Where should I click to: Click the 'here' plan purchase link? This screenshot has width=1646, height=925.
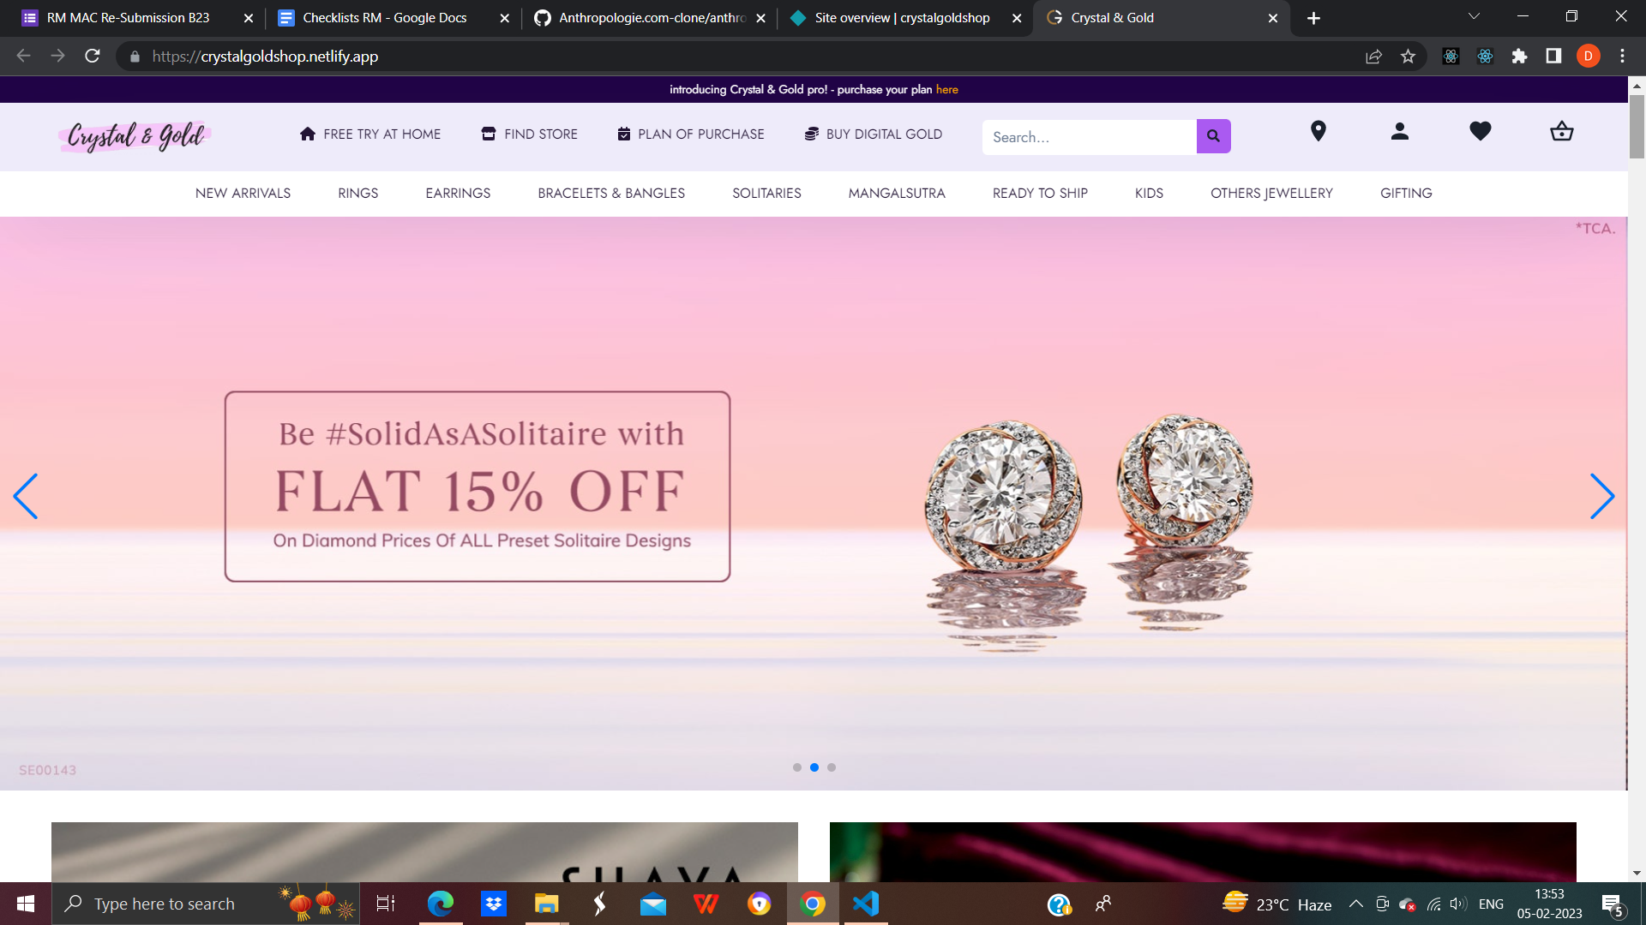[x=946, y=90]
